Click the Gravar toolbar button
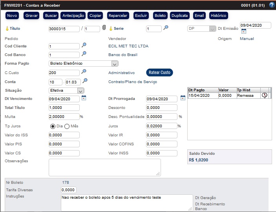The width and height of the screenshot is (276, 212). (x=31, y=15)
